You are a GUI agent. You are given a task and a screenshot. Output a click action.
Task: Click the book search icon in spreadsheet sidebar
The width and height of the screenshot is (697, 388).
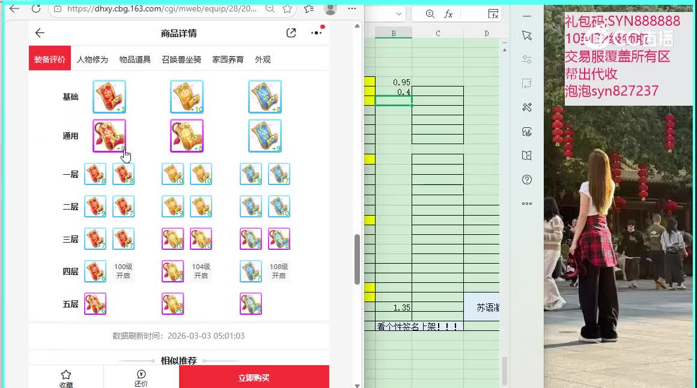(x=527, y=156)
